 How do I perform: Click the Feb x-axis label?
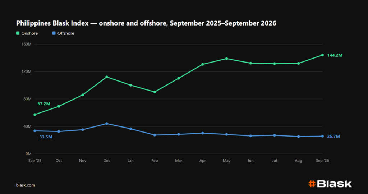(155, 161)
